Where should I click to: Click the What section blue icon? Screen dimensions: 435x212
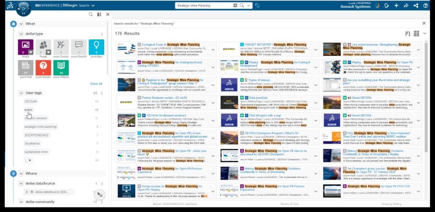click(x=13, y=24)
